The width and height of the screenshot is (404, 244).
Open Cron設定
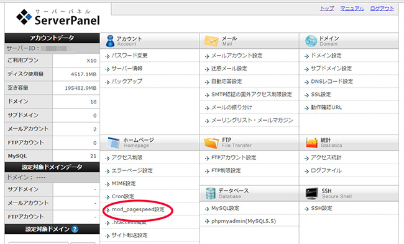point(123,196)
